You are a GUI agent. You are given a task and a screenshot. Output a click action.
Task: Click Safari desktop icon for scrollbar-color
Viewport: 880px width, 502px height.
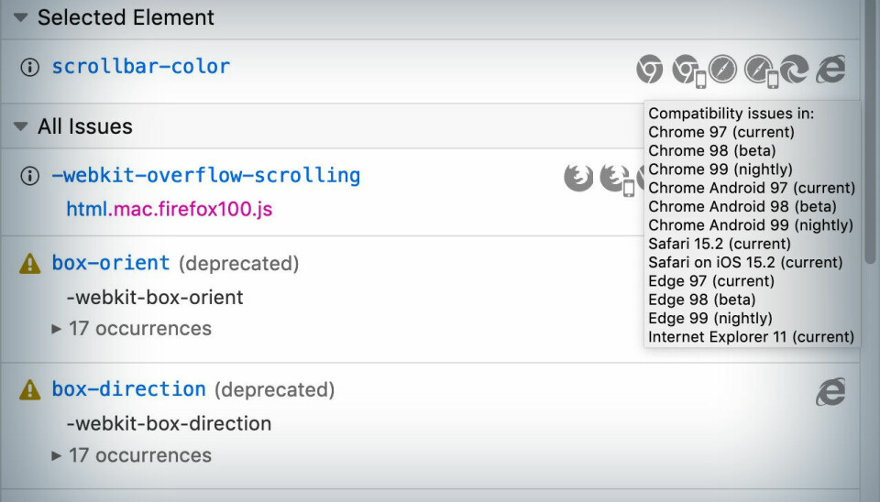722,70
